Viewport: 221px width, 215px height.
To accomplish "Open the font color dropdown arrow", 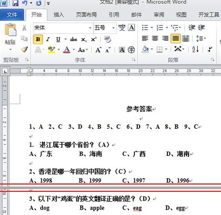I will click(x=74, y=49).
